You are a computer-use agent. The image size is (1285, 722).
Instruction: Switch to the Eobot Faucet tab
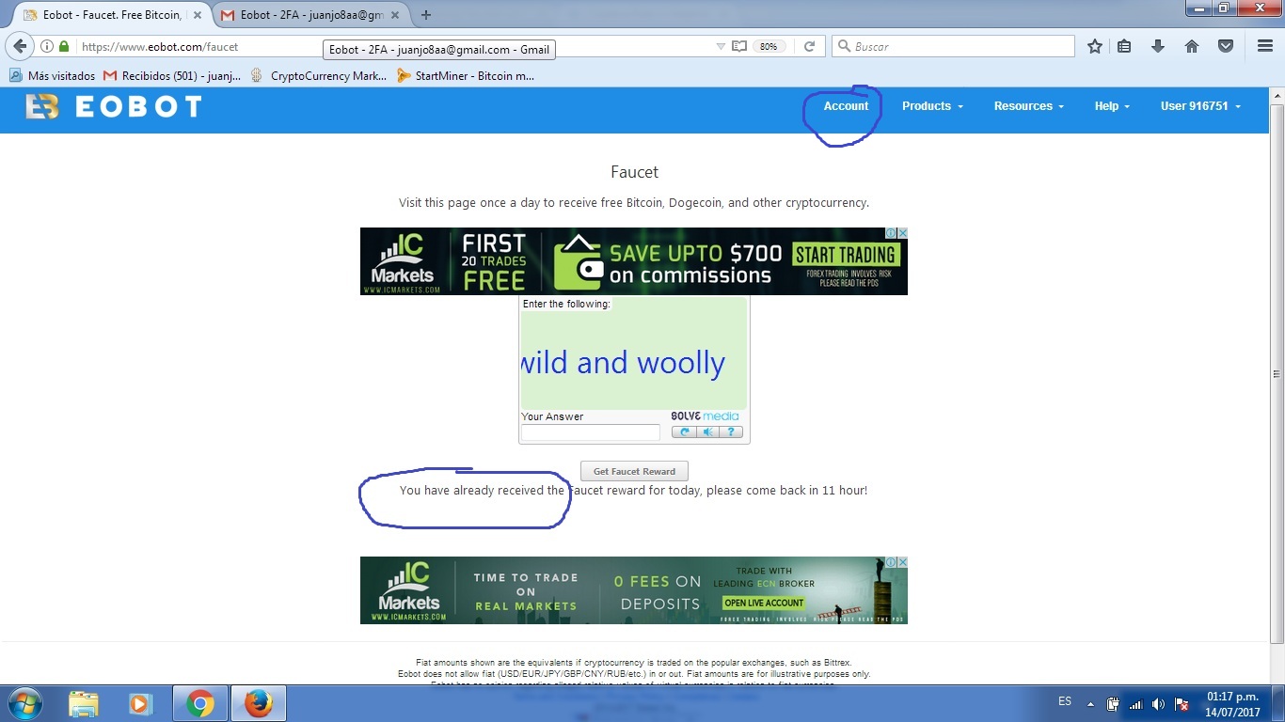113,15
